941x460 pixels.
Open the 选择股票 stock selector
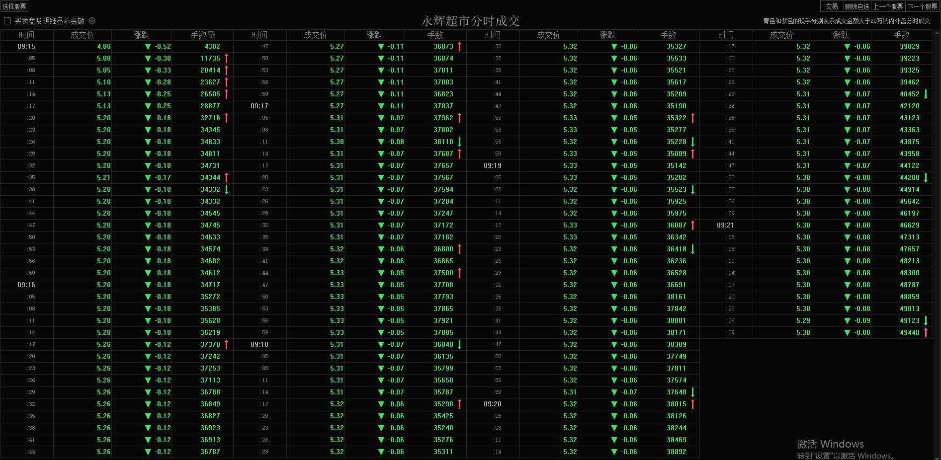click(x=14, y=6)
